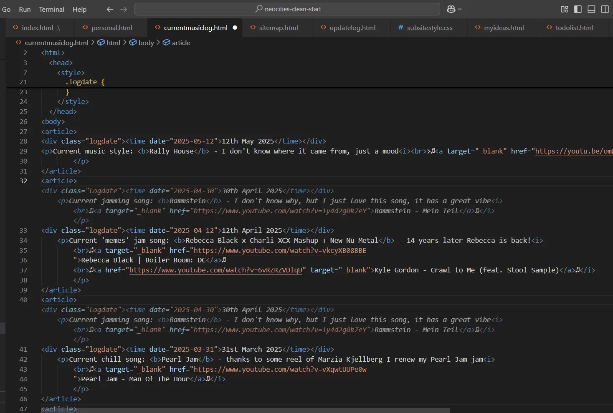Viewport: 613px width, 413px height.
Task: Click line number 32
Action: [23, 181]
